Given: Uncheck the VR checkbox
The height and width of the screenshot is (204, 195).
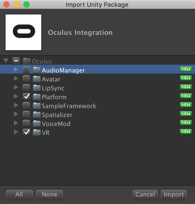Looking at the screenshot, I should point(26,132).
